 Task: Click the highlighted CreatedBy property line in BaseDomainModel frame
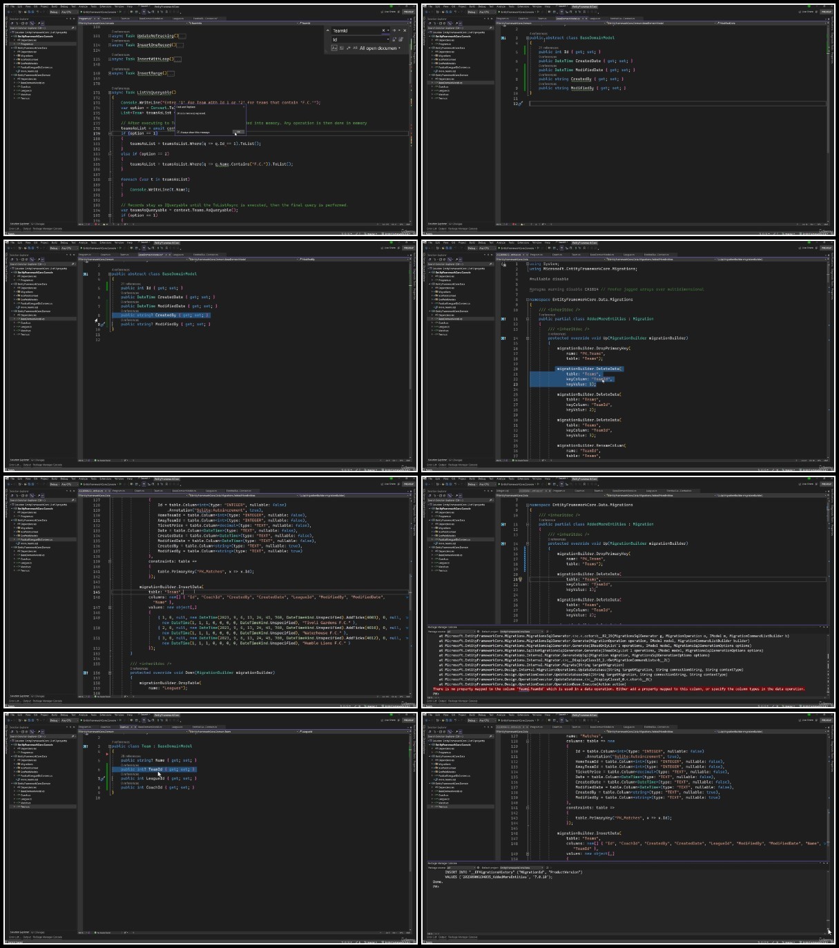coord(161,316)
